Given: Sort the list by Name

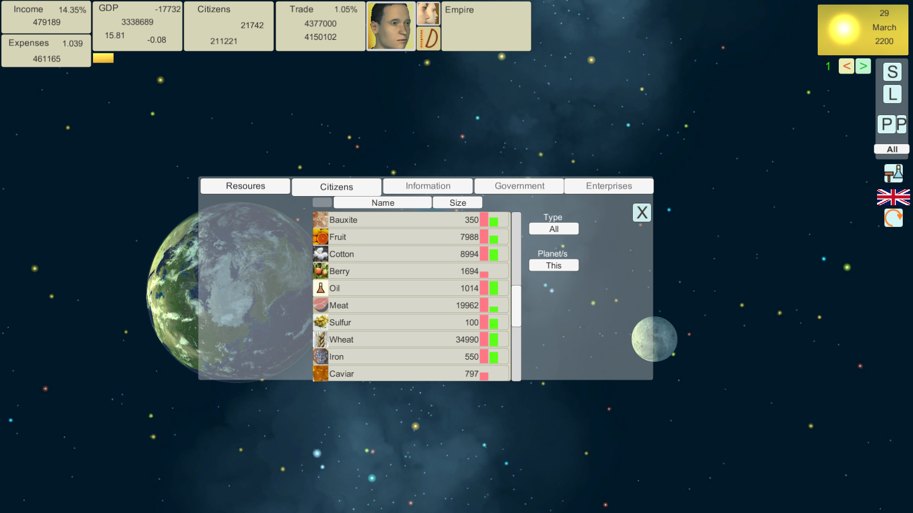Looking at the screenshot, I should coord(382,203).
